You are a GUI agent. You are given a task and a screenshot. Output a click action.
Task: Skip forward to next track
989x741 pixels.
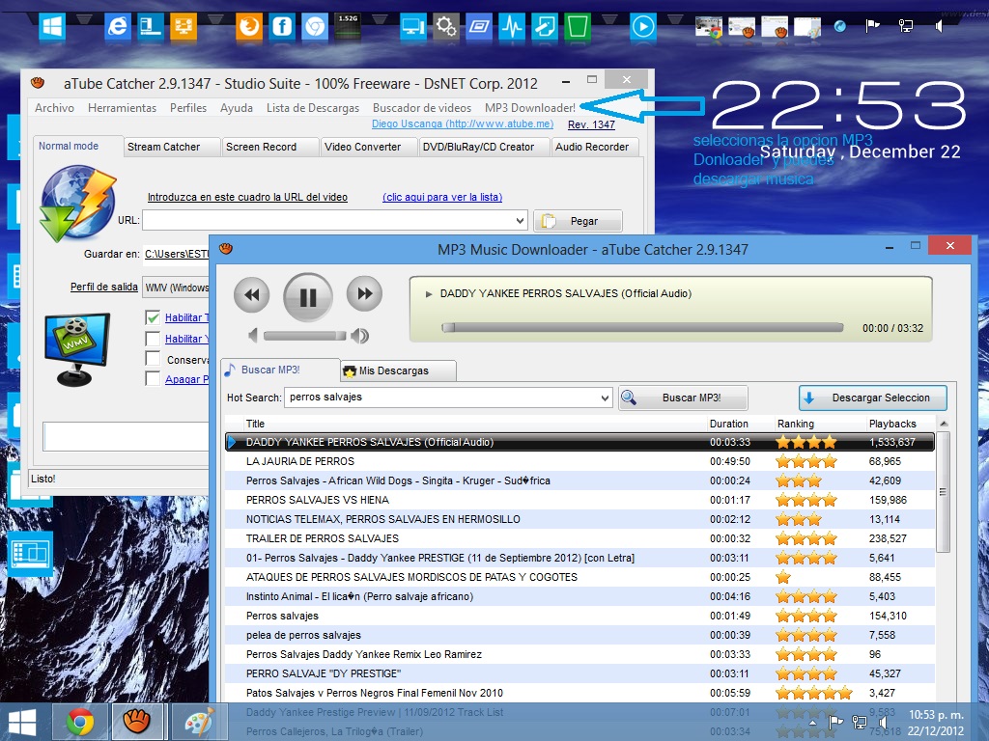tap(364, 293)
